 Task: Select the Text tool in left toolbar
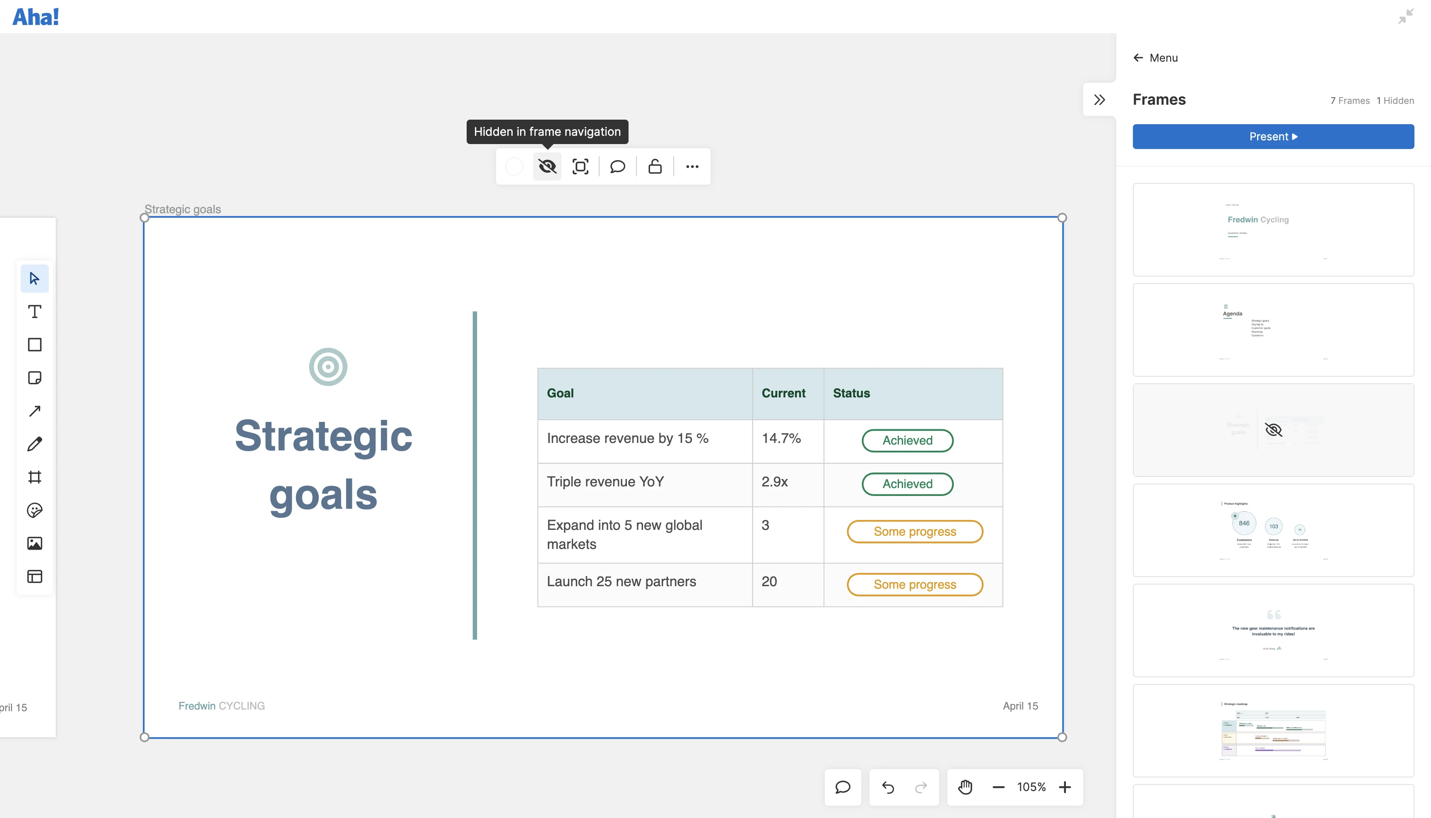coord(35,311)
